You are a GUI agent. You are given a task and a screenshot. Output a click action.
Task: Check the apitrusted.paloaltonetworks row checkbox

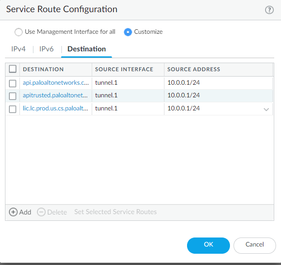pyautogui.click(x=13, y=96)
